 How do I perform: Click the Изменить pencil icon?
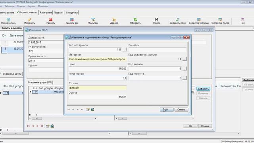(x=29, y=20)
